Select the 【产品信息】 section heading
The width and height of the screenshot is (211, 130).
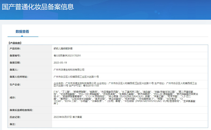pyautogui.click(x=15, y=43)
